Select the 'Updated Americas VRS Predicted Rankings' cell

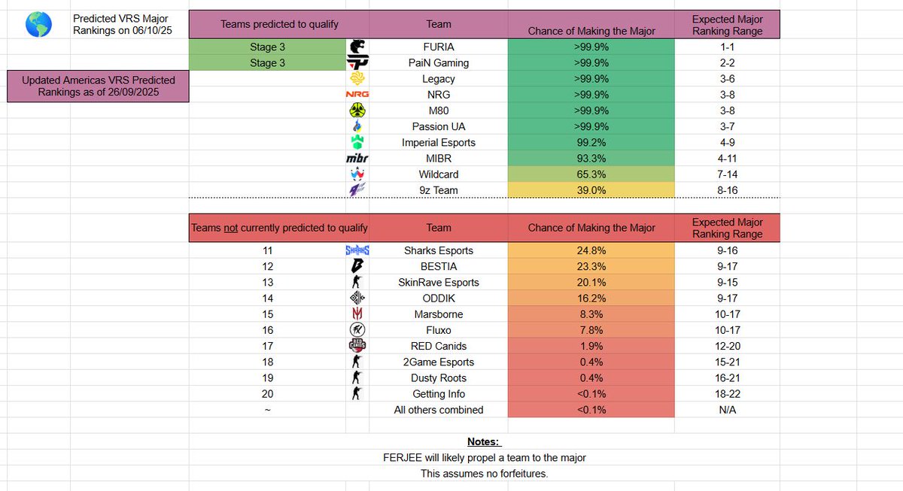[97, 86]
